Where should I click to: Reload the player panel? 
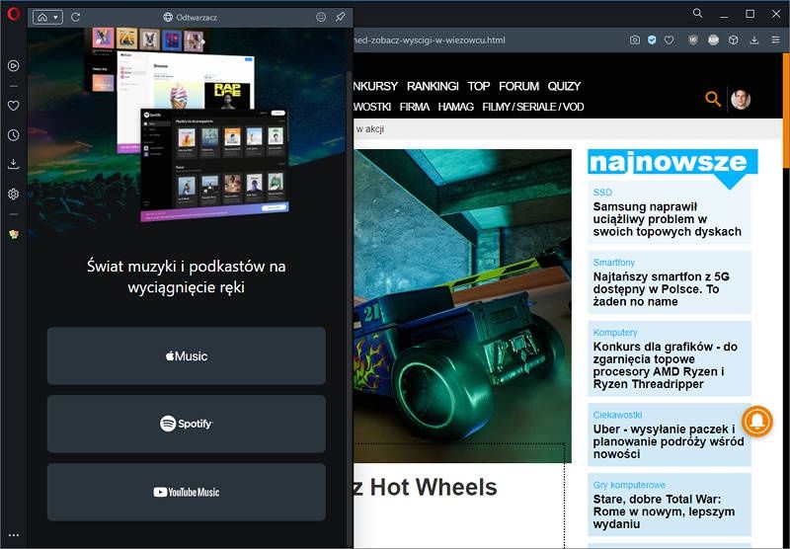76,17
